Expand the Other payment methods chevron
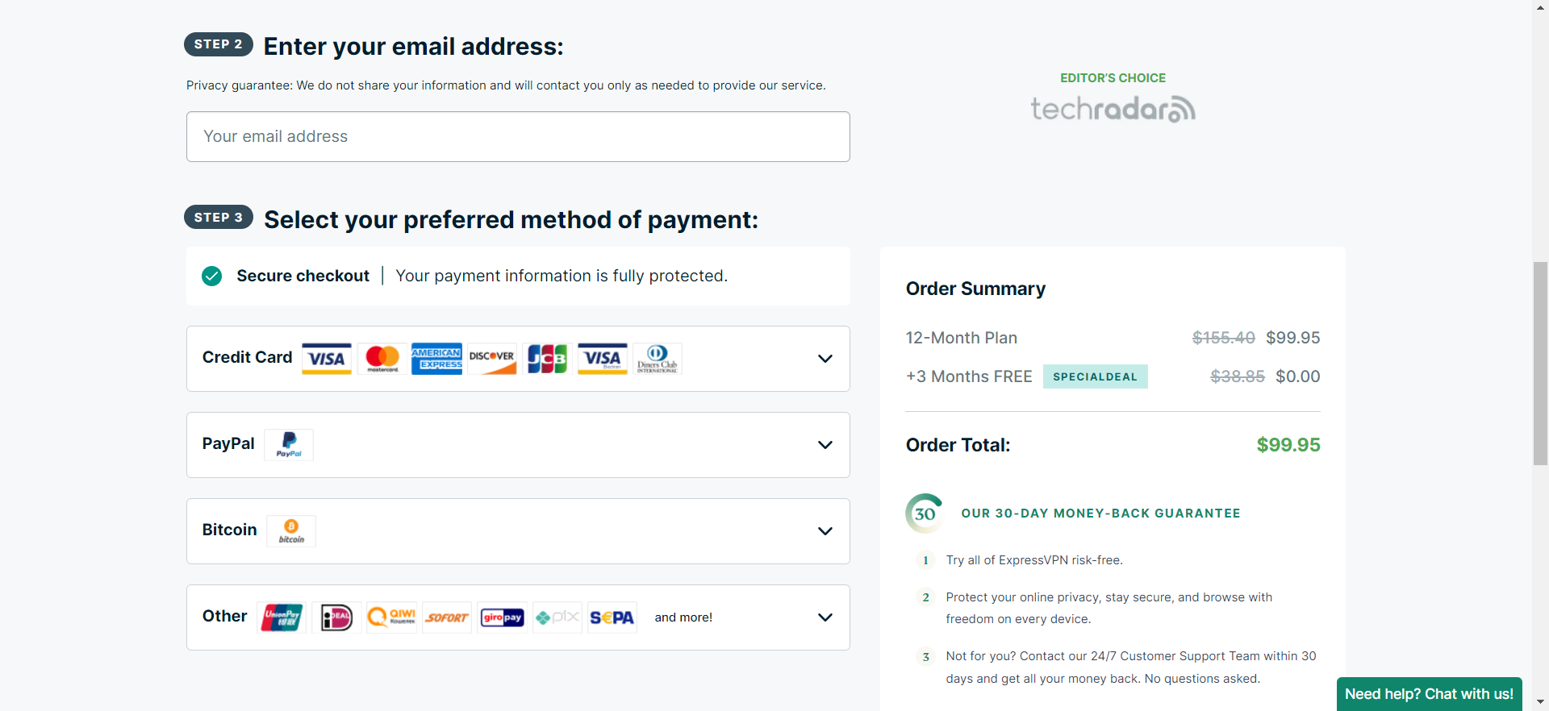Viewport: 1549px width, 711px height. click(x=825, y=617)
